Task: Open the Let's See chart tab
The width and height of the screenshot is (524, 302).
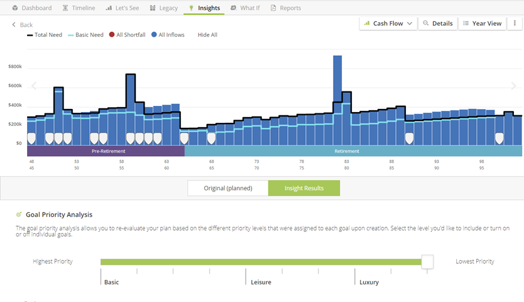Action: tap(123, 8)
